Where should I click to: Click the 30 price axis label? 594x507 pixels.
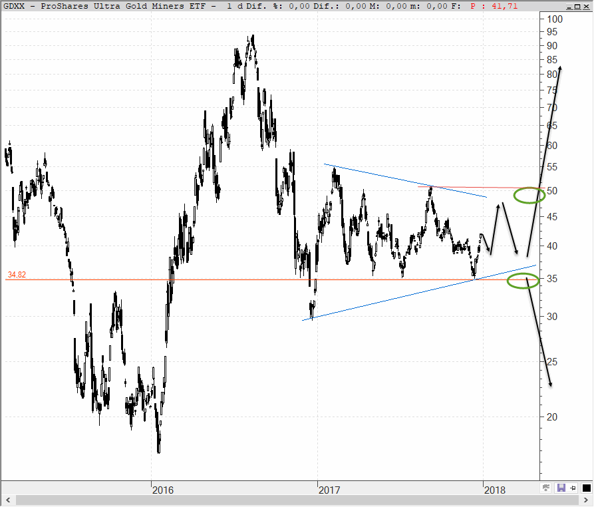coord(552,317)
